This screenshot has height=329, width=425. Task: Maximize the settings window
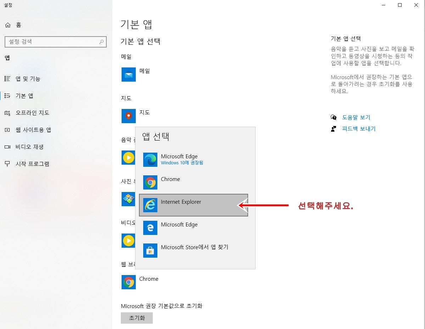[x=399, y=5]
